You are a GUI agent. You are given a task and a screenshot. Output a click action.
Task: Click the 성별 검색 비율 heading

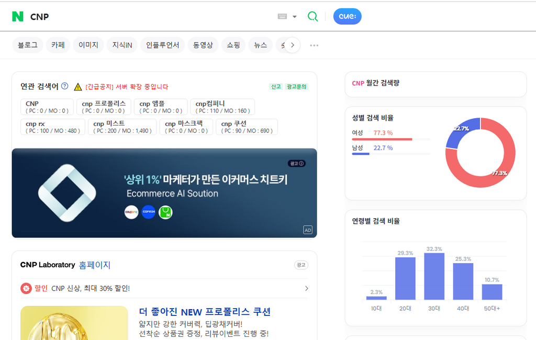373,118
